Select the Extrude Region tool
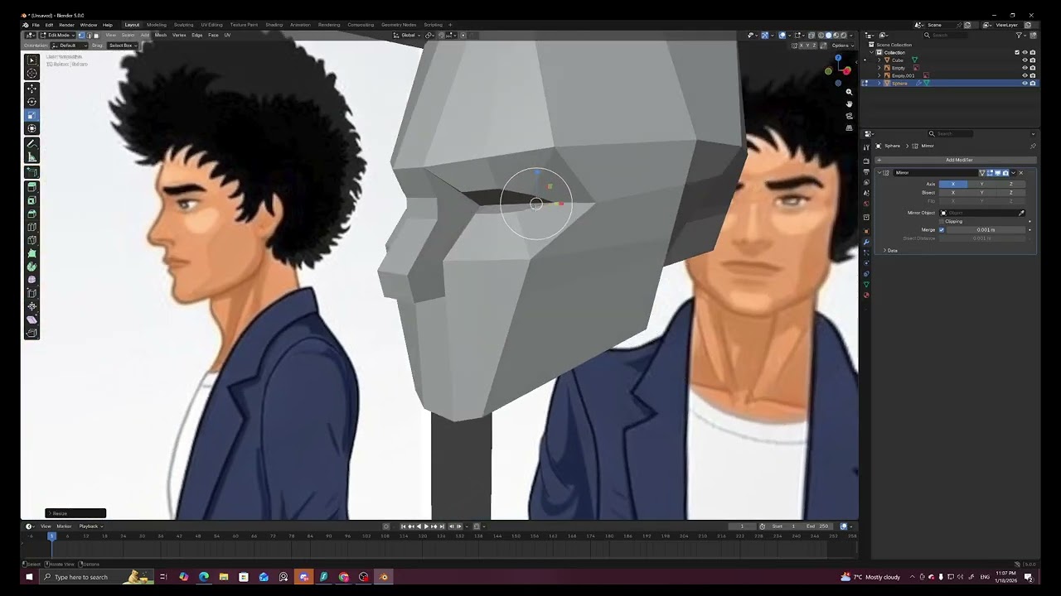 (31, 187)
